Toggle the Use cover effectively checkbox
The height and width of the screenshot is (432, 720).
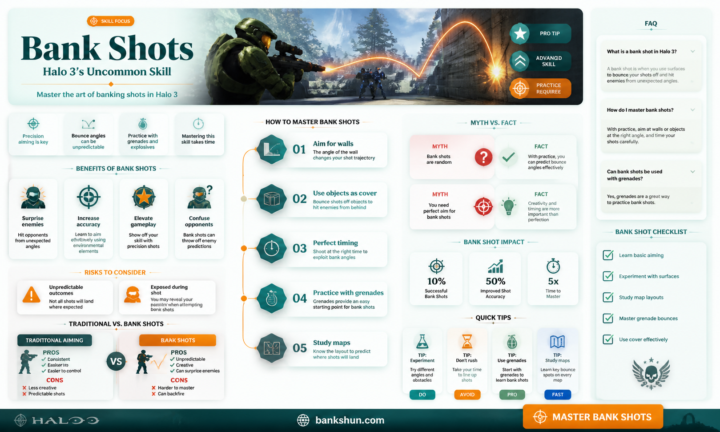(x=608, y=339)
